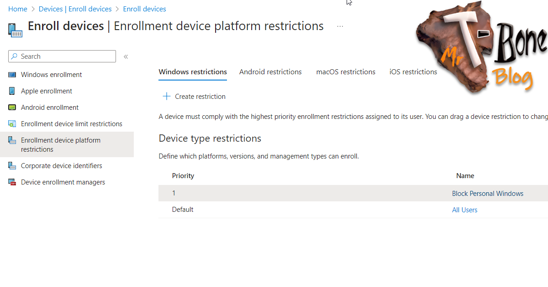Go to Home in the breadcrumb

[18, 9]
